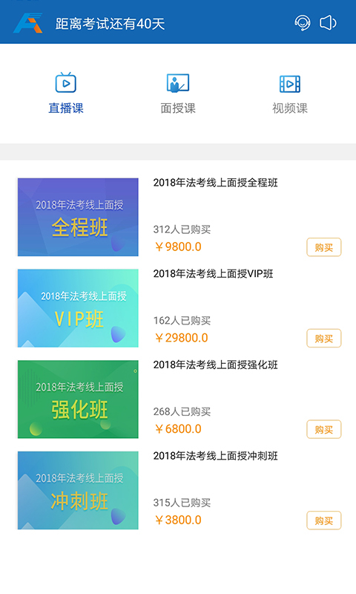Switch to the 面授课 tab label
The image size is (356, 594).
178,108
